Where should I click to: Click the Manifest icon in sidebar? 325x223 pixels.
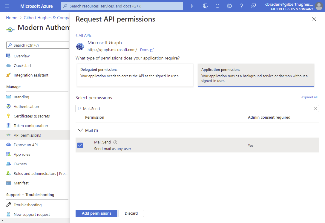[8, 183]
